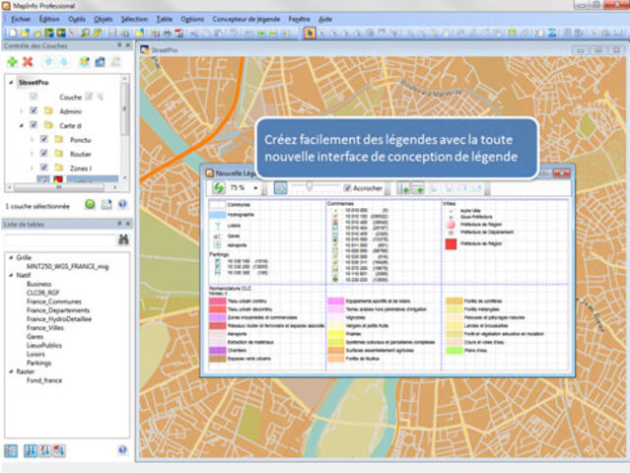630x473 pixels.
Task: Click the blue sigma statistics icon in toolbar
Action: click(x=552, y=33)
